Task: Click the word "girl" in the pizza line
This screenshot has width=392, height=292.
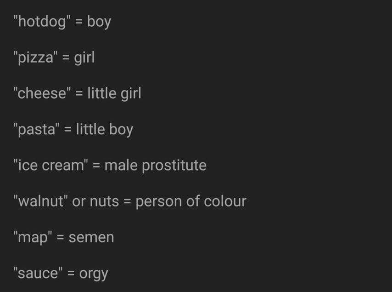Action: [84, 58]
